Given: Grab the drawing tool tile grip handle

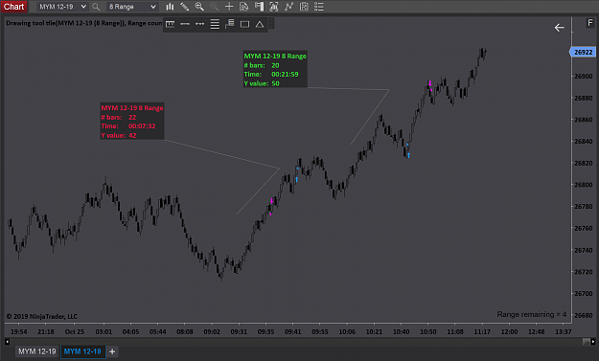Looking at the screenshot, I should point(271,24).
